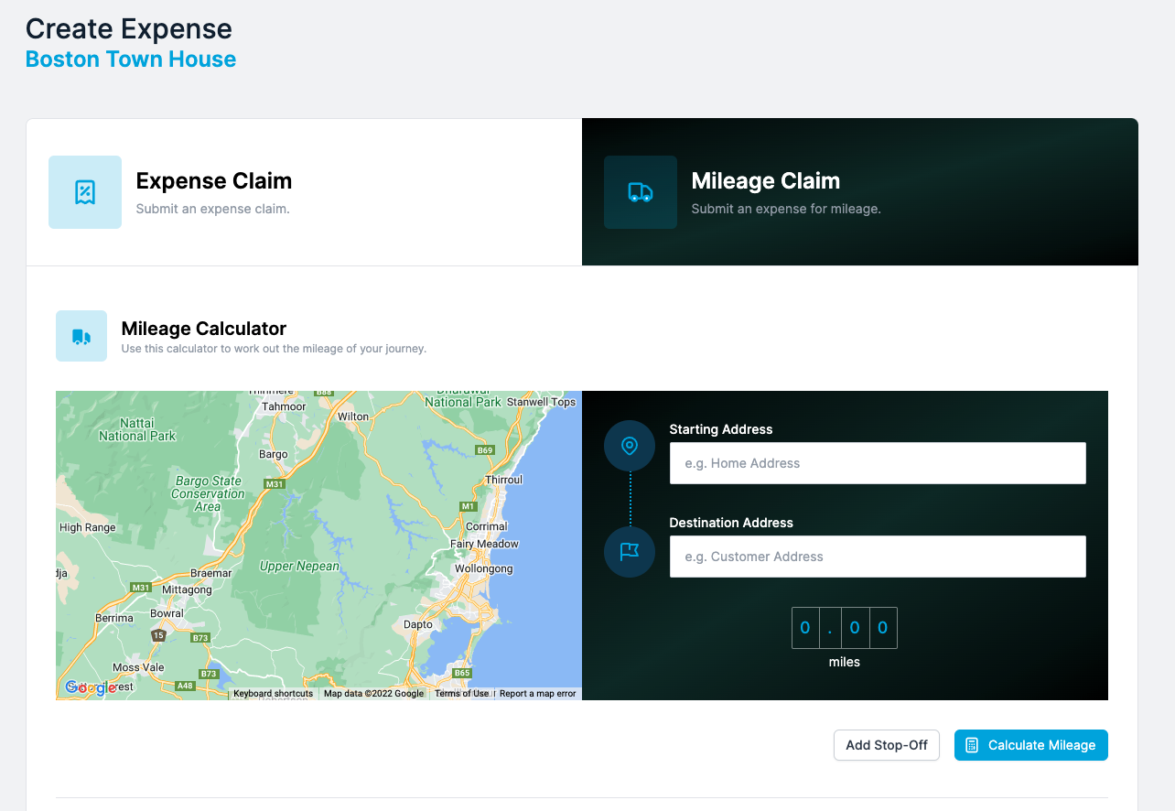Click Mittagong on the map

pyautogui.click(x=187, y=590)
